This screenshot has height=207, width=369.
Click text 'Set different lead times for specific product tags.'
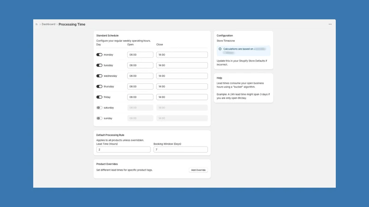point(124,170)
